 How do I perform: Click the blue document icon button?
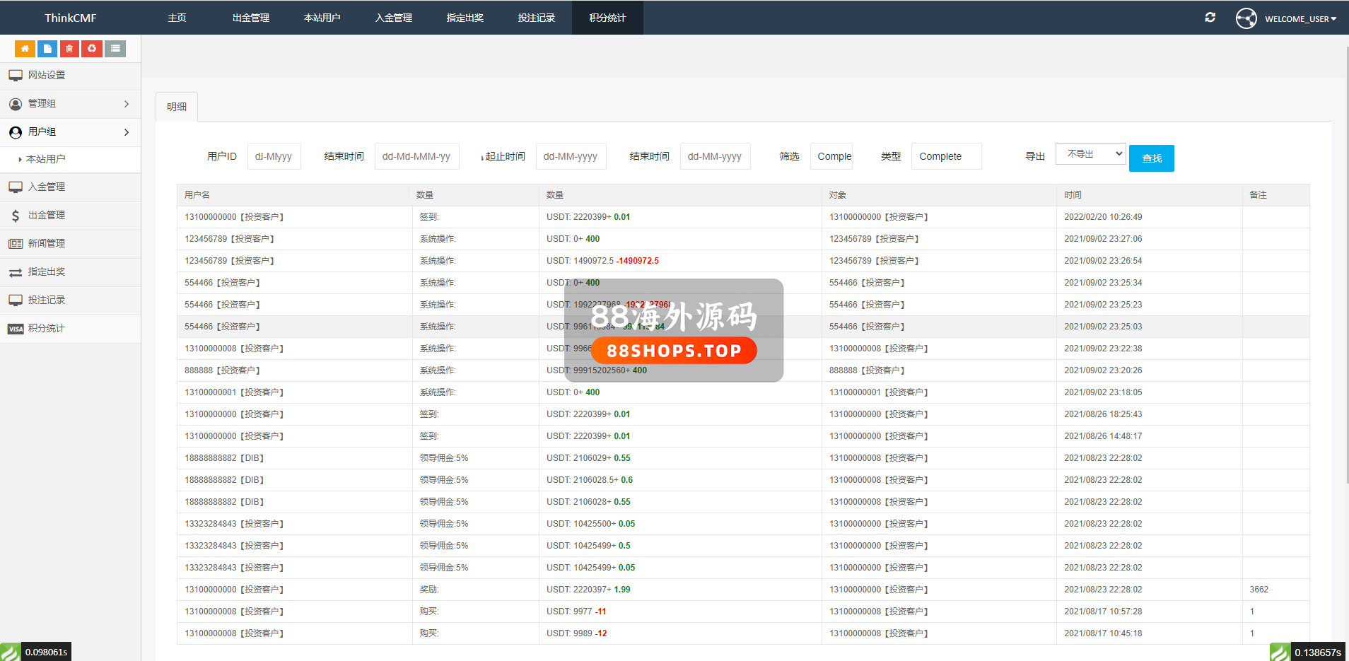tap(47, 49)
